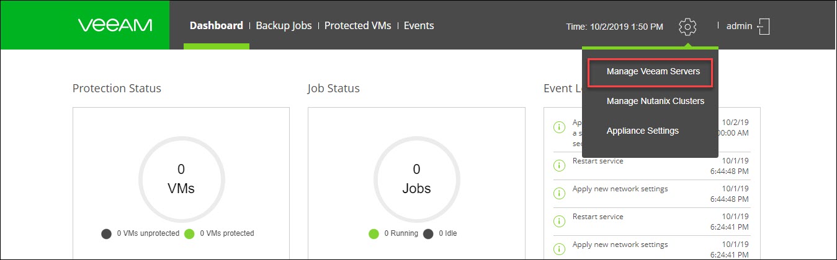Viewport: 837px width, 260px height.
Task: Click the first Restart service info icon
Action: click(x=559, y=165)
